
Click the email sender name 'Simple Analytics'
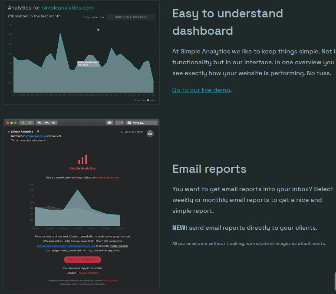22,132
